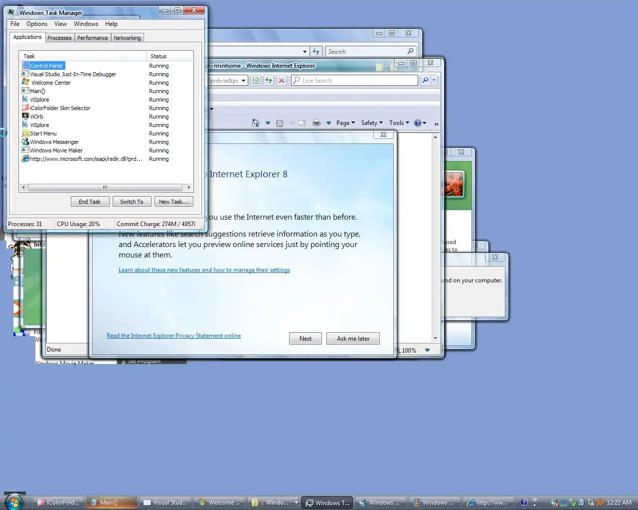The width and height of the screenshot is (638, 510).
Task: Open the Tools dropdown menu in IE
Action: tap(399, 123)
